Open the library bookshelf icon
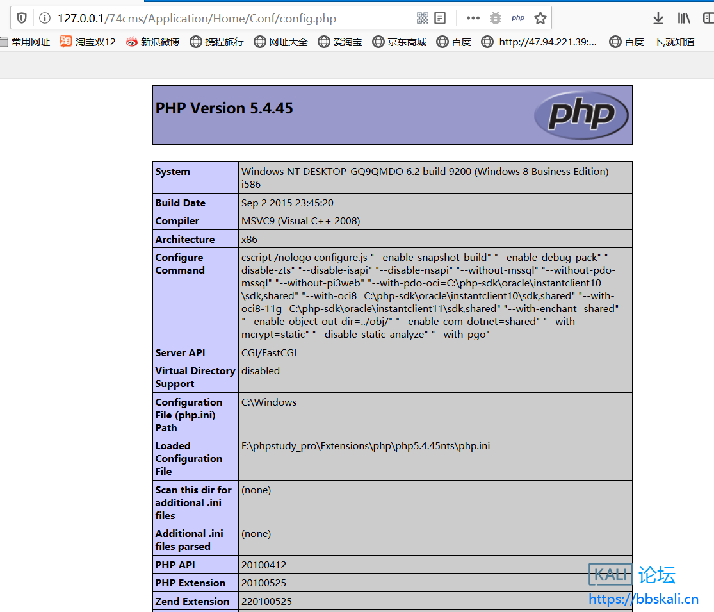The image size is (714, 612). click(x=684, y=18)
